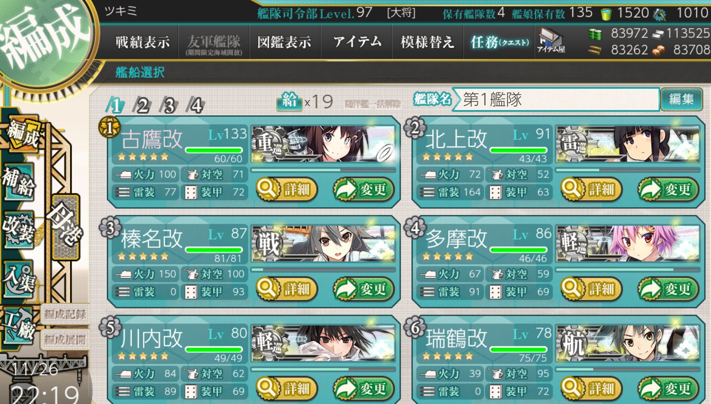The image size is (711, 404).
Task: Switch to fleet tab 2
Action: (x=142, y=105)
